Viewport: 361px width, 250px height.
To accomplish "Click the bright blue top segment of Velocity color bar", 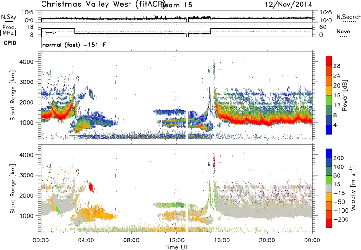I will (x=329, y=153).
